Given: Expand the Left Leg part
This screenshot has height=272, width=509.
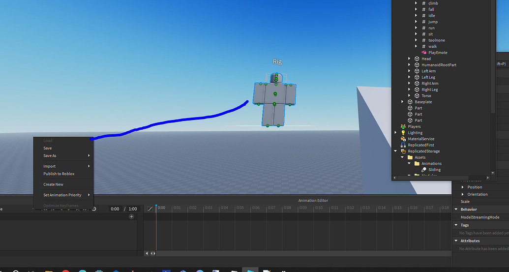Looking at the screenshot, I should tap(409, 77).
